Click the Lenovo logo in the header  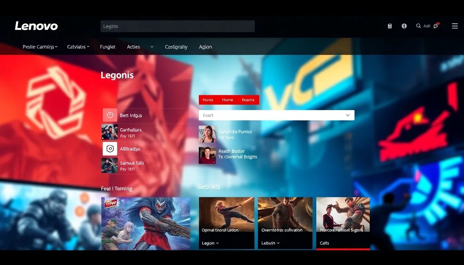tap(36, 26)
